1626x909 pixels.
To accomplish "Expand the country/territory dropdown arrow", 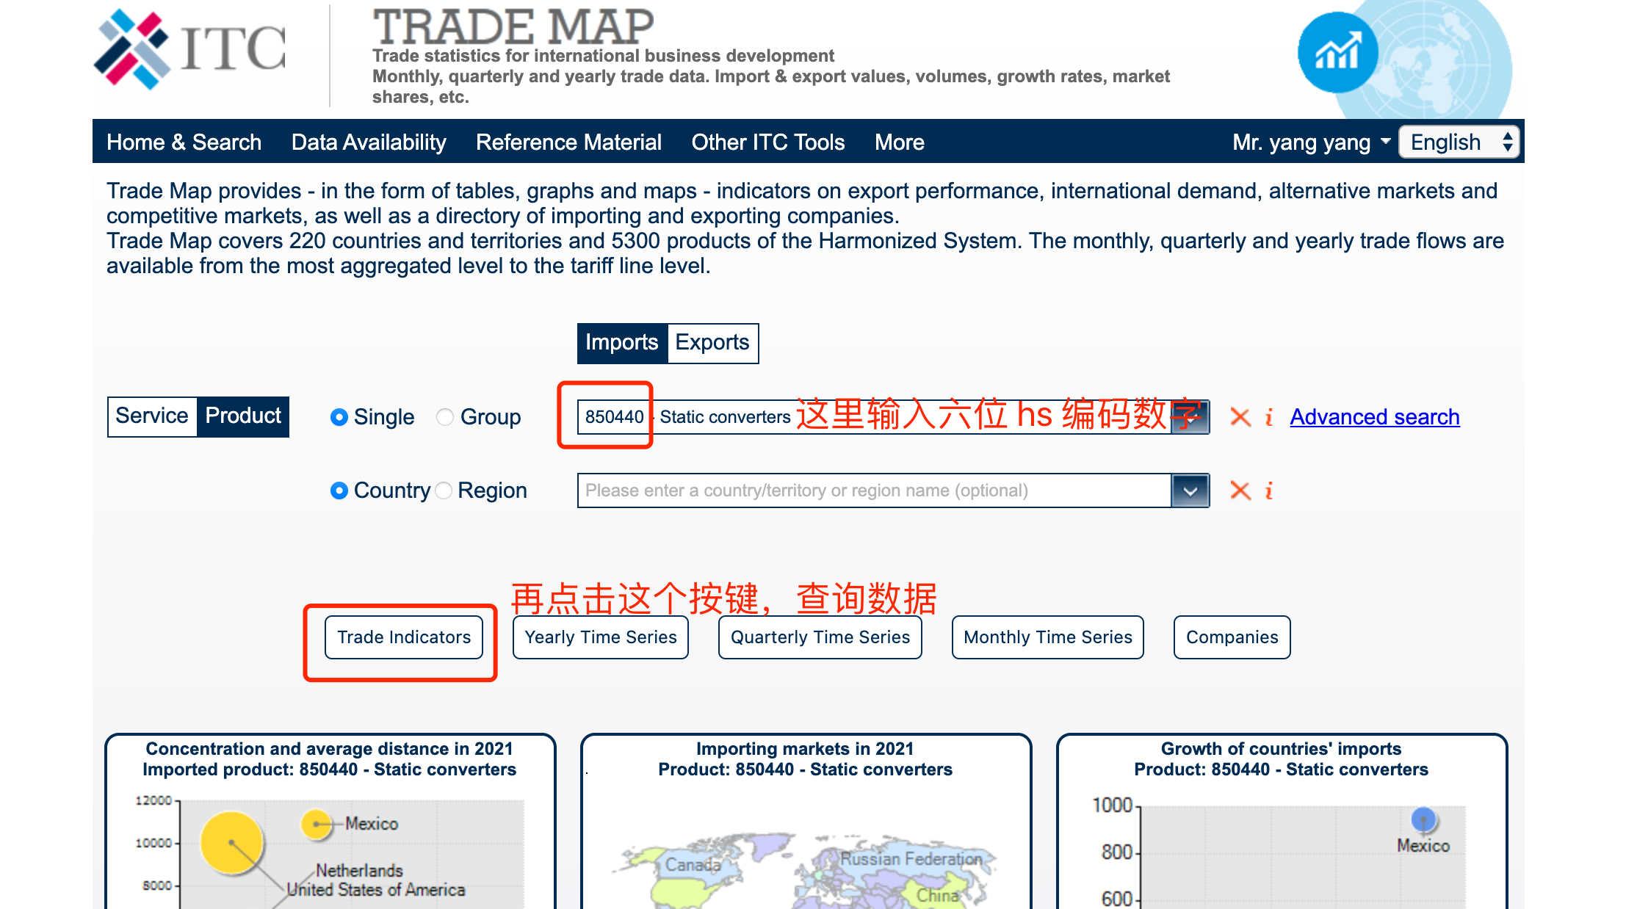I will [1190, 490].
